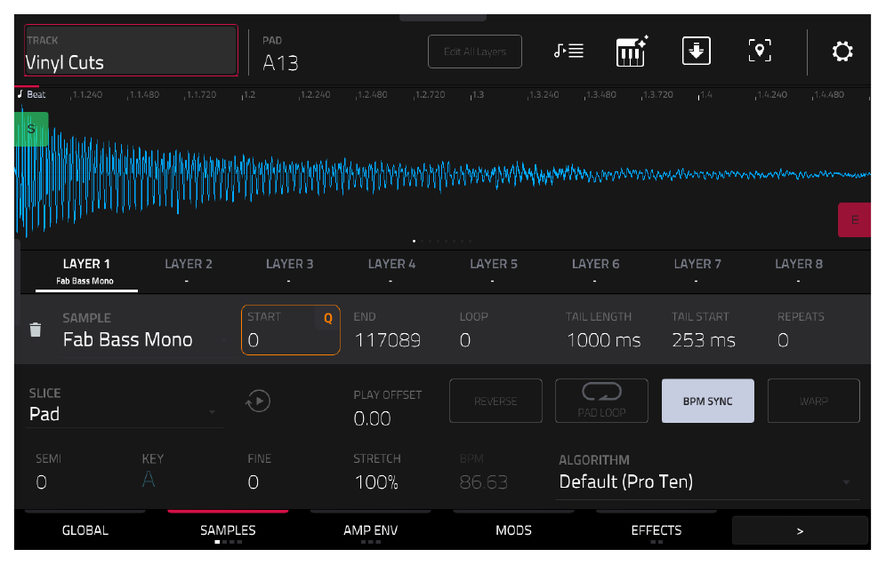886x565 pixels.
Task: Switch to Layer 7 tab
Action: click(x=697, y=272)
